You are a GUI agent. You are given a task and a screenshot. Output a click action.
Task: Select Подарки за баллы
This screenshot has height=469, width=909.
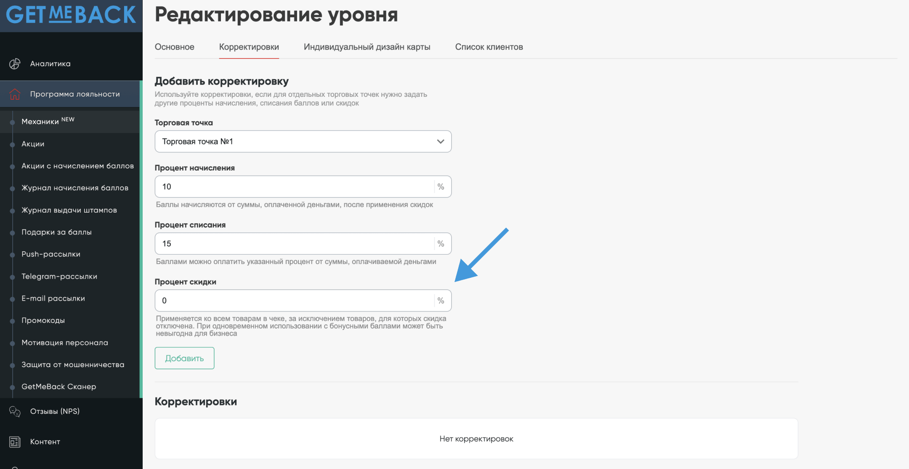(57, 232)
